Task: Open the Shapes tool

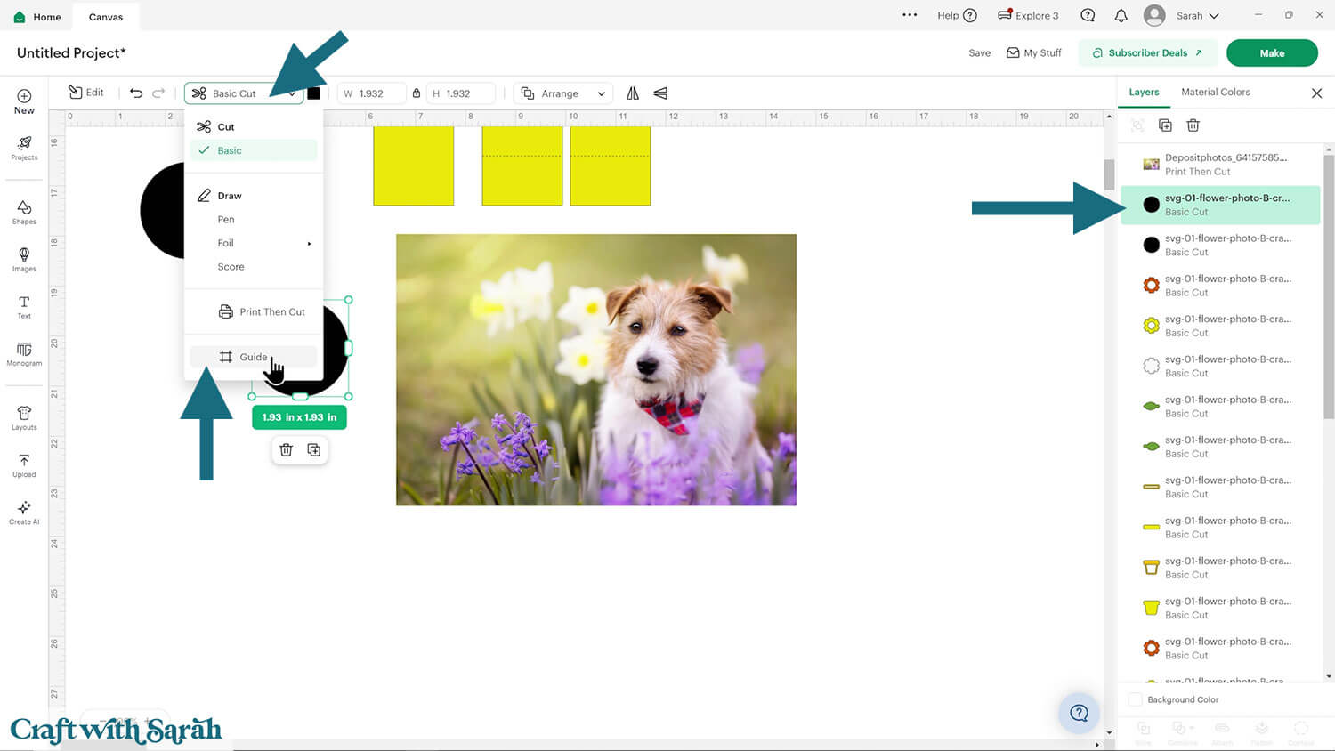Action: 24,213
